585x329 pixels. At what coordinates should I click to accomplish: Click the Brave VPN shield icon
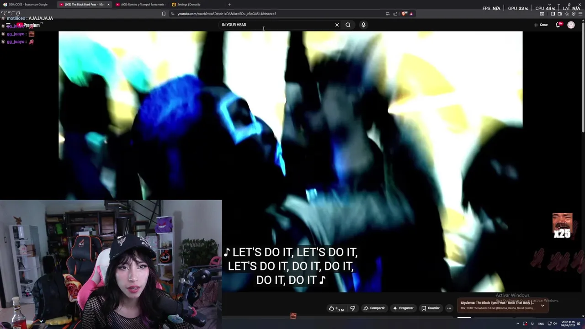573,14
